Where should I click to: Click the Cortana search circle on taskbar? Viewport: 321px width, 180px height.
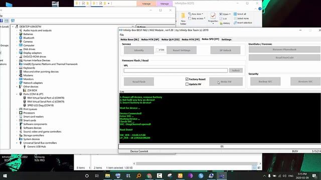(87, 175)
